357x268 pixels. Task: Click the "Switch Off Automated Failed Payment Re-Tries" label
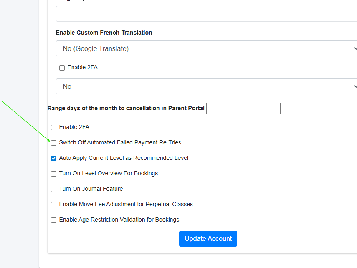[x=120, y=142]
